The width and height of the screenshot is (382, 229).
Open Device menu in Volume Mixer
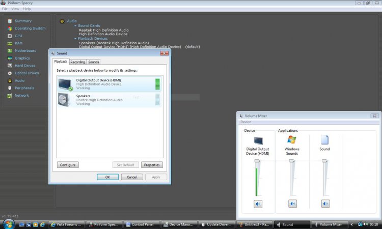pos(245,122)
